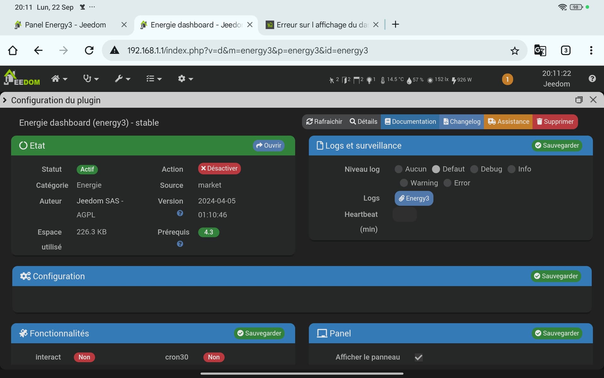Toggle the Afficher le panneau checkbox
This screenshot has width=604, height=378.
click(418, 357)
